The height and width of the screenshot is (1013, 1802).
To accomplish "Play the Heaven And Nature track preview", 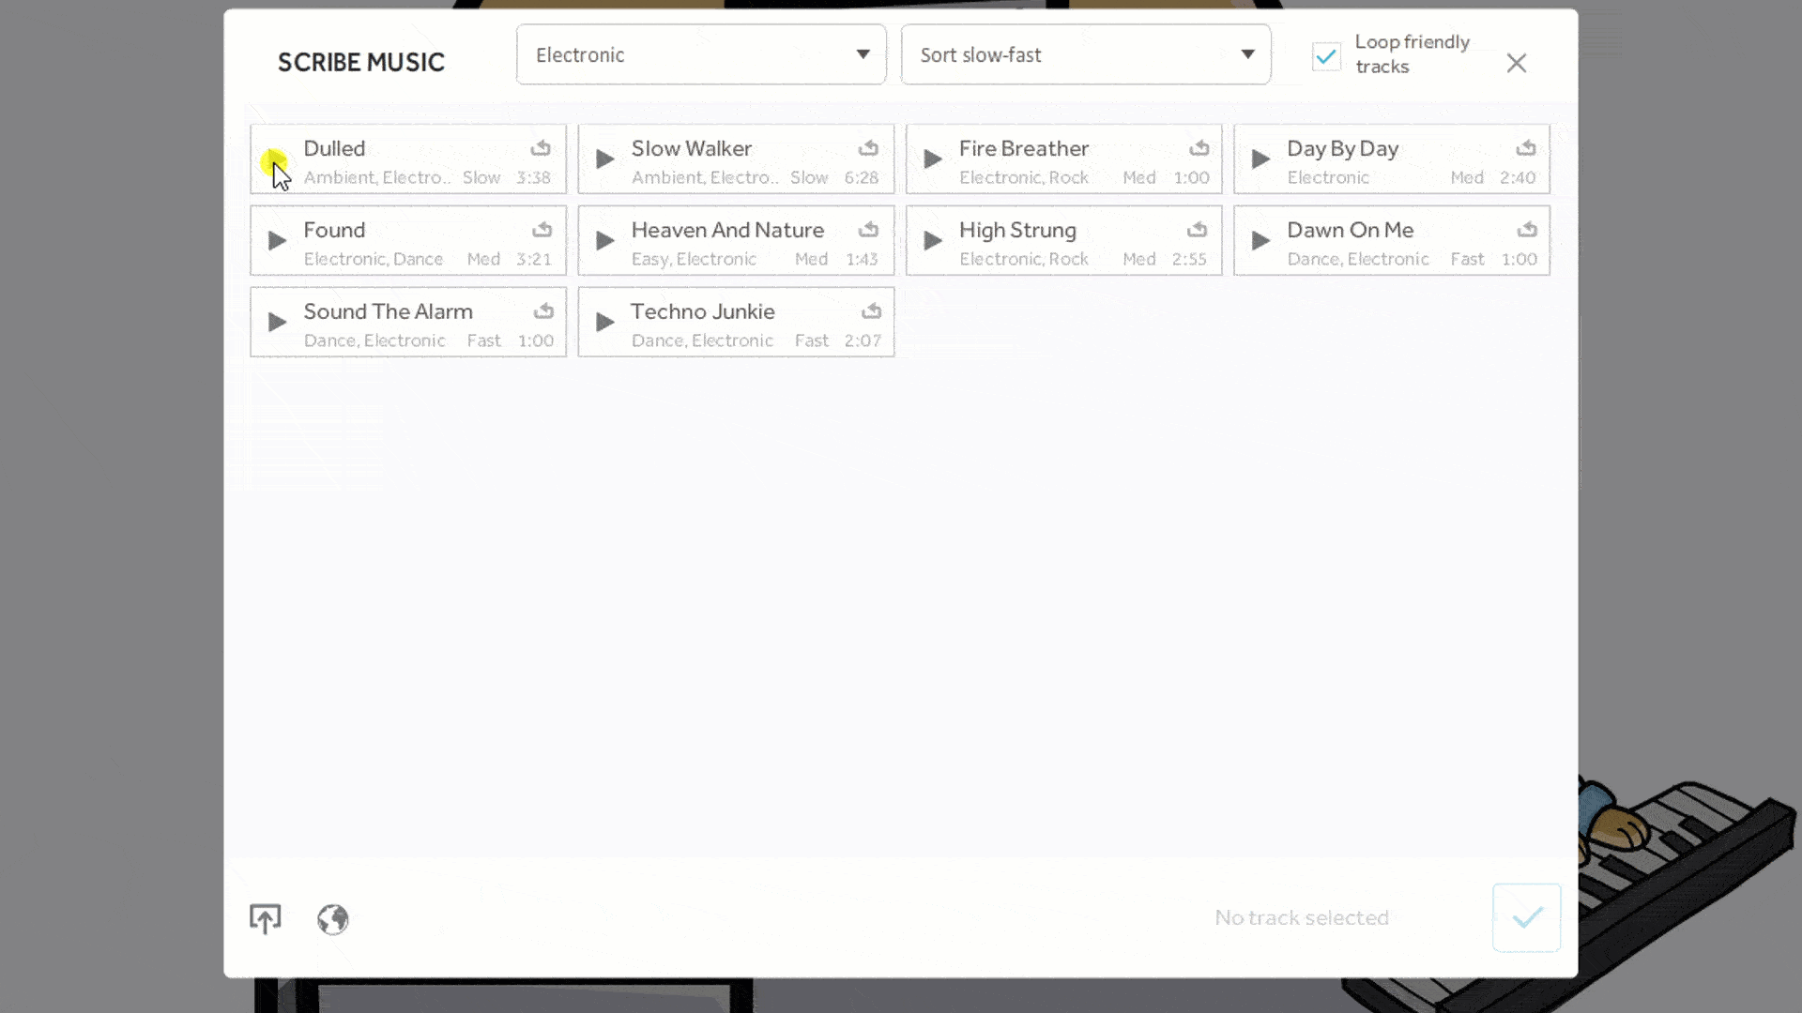I will click(x=605, y=241).
